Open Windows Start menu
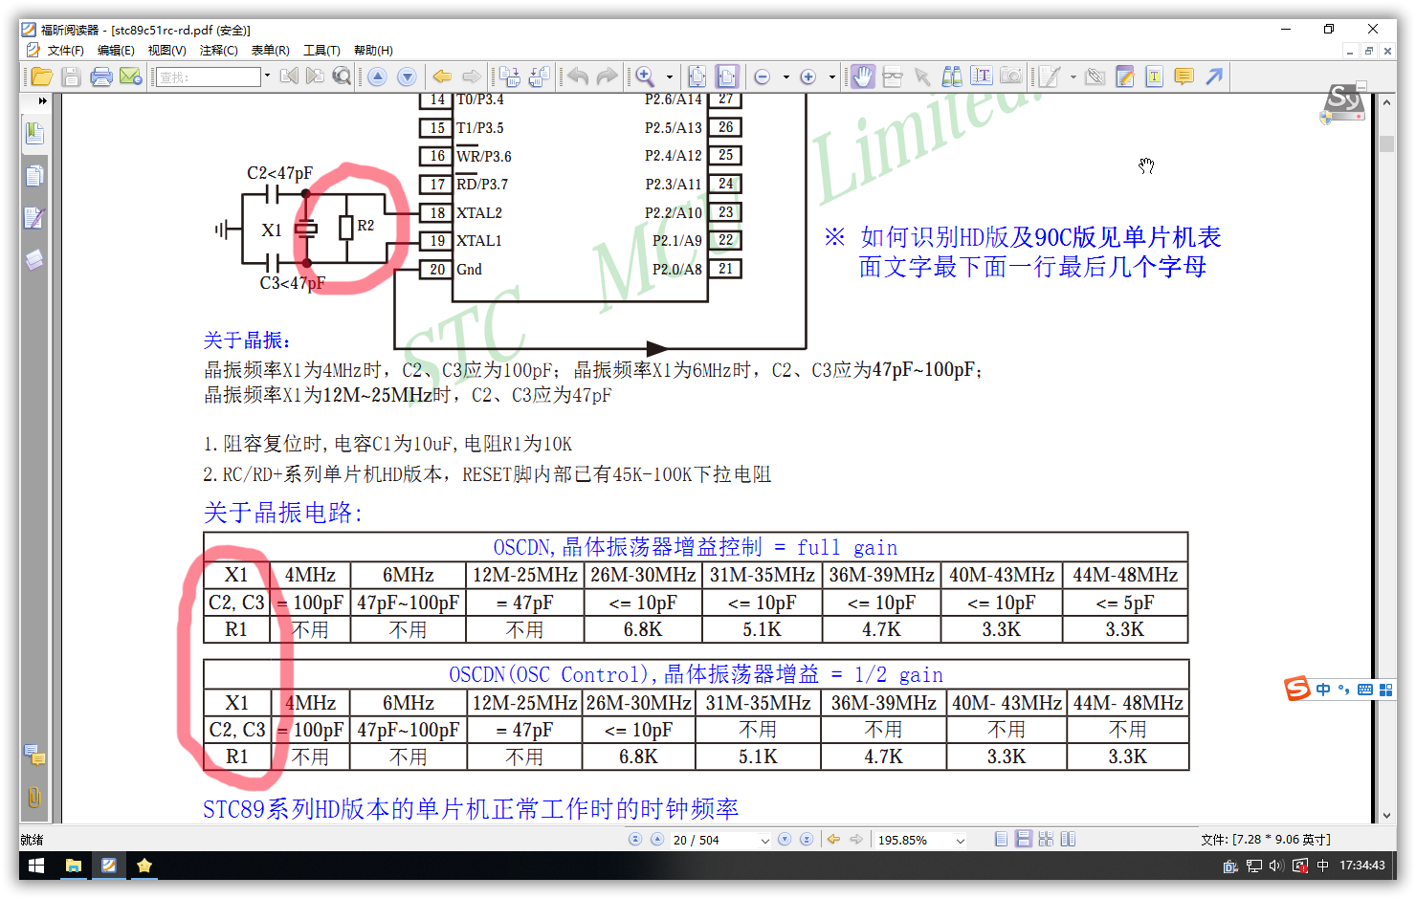Screen dimensions: 1416x899 click(x=36, y=866)
